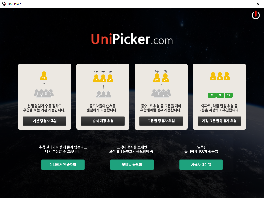Select the 순서 지정 추첨 button

tap(103, 121)
